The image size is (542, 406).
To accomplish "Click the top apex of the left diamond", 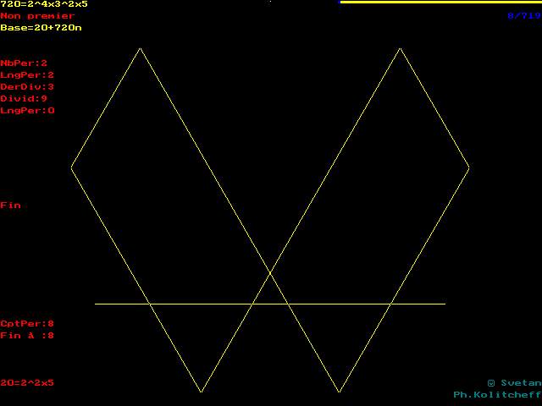I will point(141,48).
